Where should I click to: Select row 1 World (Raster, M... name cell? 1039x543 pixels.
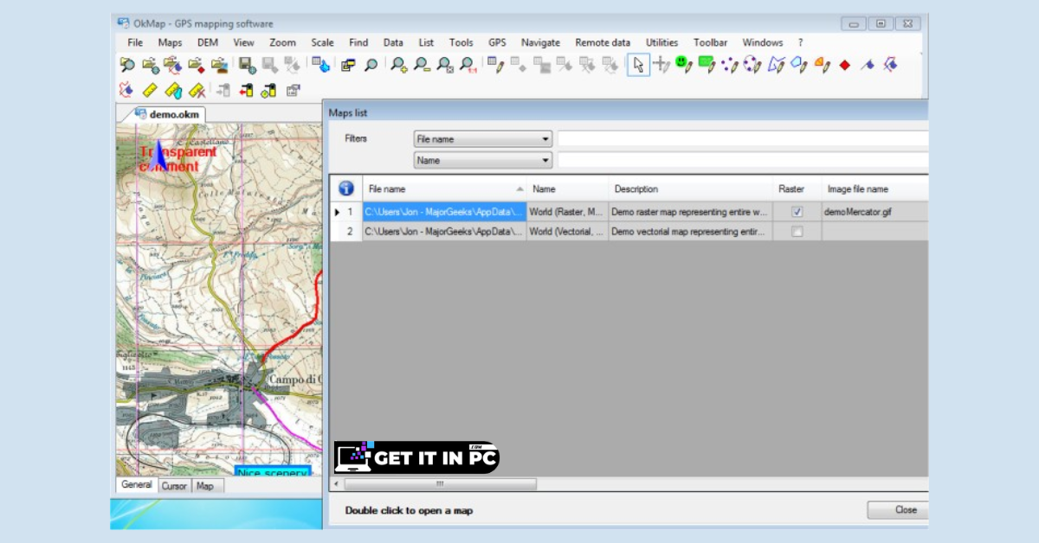(567, 211)
